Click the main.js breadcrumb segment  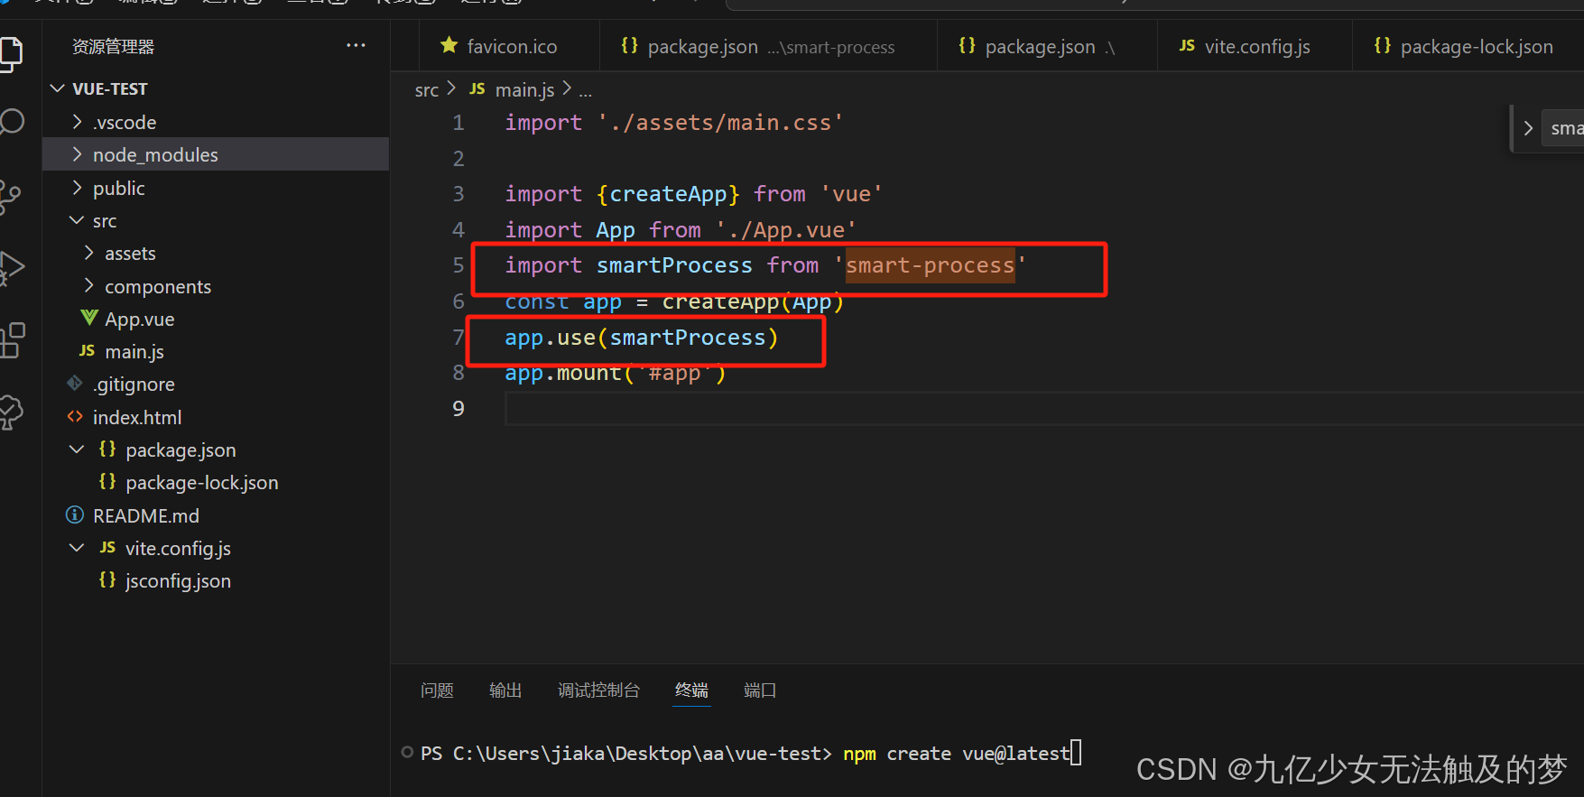click(524, 90)
